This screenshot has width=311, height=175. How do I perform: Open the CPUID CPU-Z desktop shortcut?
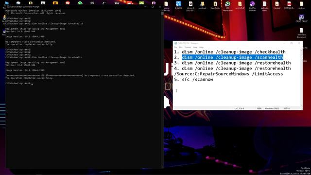tap(301, 18)
